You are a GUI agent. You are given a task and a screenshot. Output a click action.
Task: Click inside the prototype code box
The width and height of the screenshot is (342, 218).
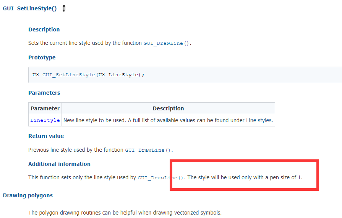click(x=185, y=75)
